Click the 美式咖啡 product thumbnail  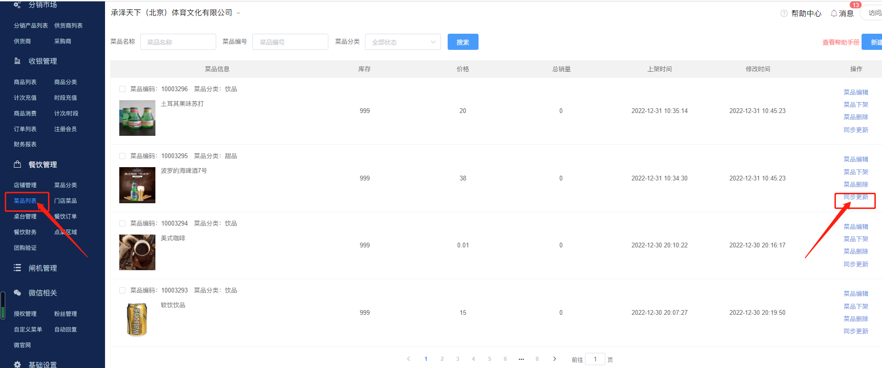[137, 252]
